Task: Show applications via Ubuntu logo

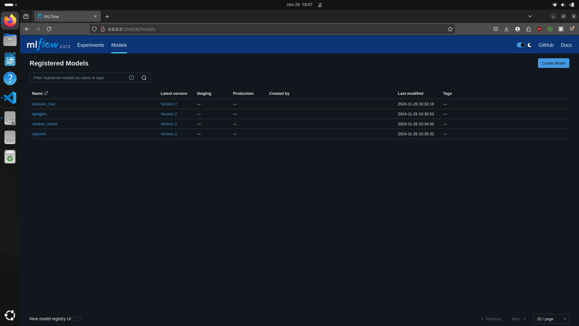Action: pyautogui.click(x=10, y=315)
